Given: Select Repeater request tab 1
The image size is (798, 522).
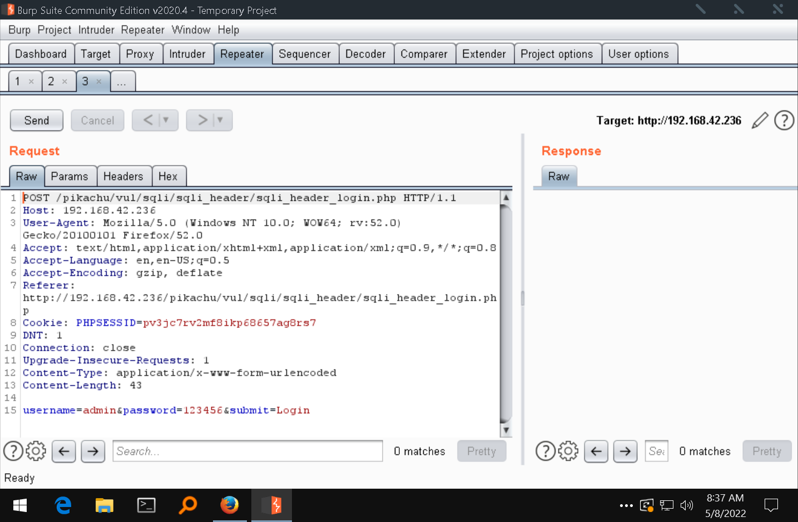Looking at the screenshot, I should pyautogui.click(x=18, y=82).
